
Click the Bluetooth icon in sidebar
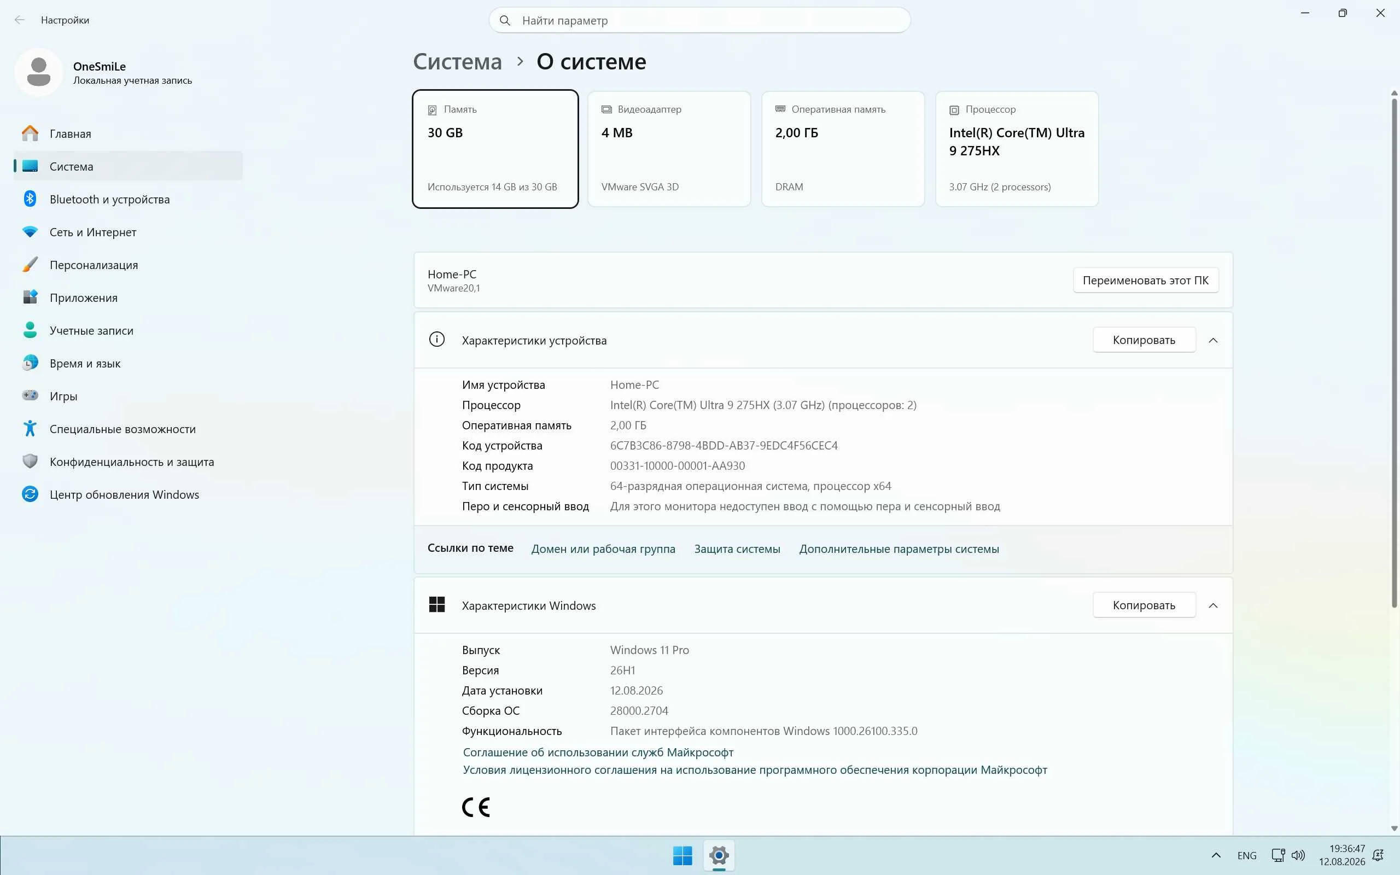[30, 199]
